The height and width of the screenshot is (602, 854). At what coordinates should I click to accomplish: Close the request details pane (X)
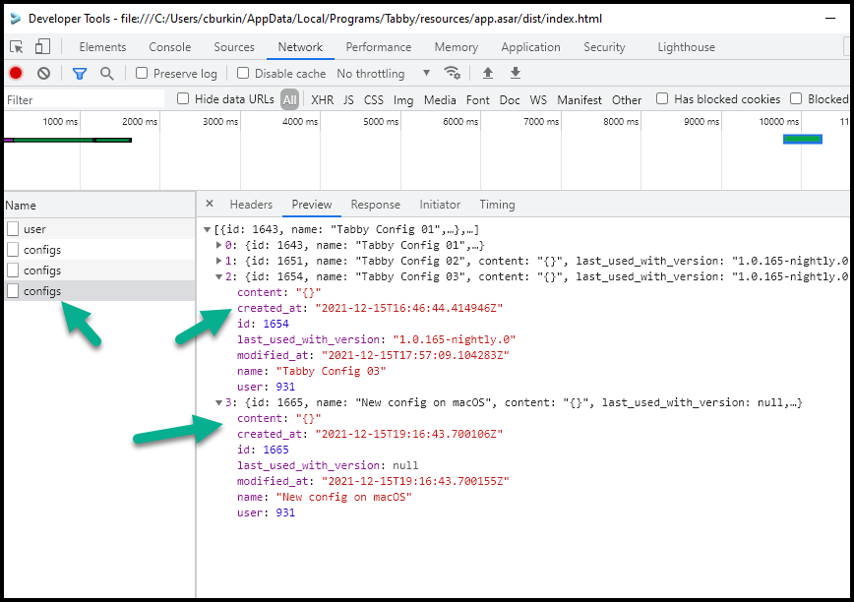210,204
